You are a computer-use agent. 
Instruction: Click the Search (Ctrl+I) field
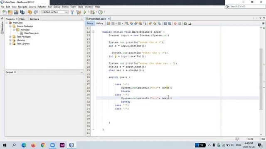[245, 7]
